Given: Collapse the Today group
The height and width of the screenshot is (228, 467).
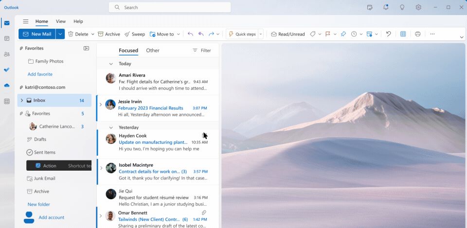Looking at the screenshot, I should tap(111, 64).
